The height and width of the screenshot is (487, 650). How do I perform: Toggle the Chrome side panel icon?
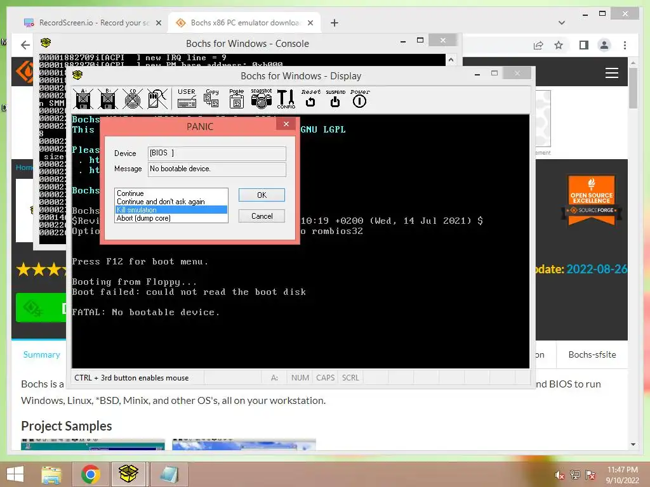[584, 45]
